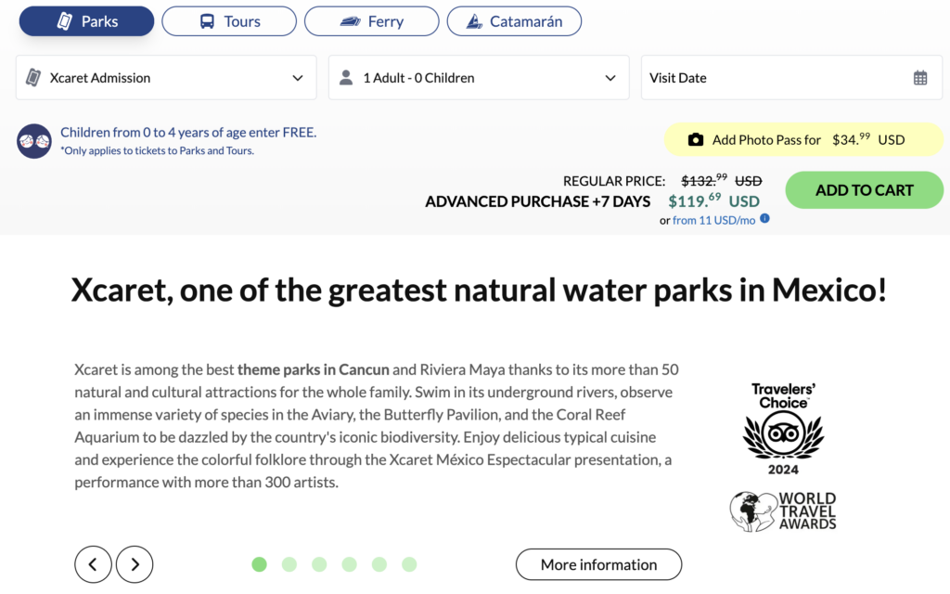Open the Ferry tab
The height and width of the screenshot is (594, 950).
(371, 21)
